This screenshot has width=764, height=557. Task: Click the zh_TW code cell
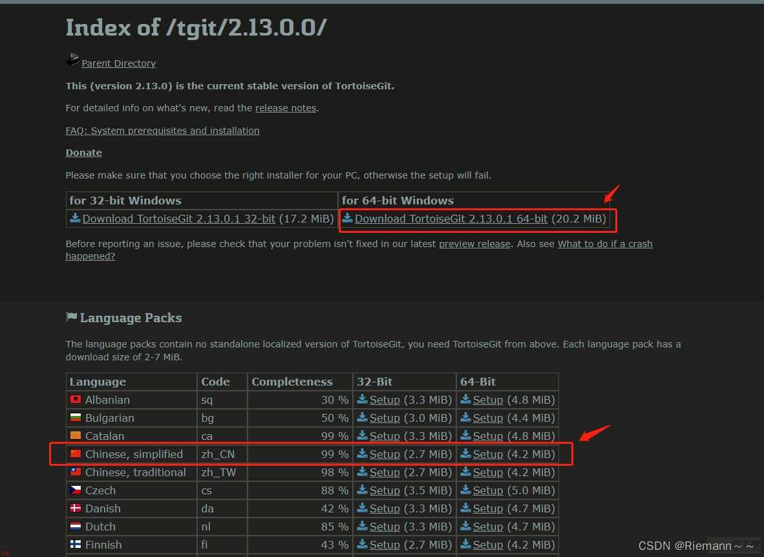(x=222, y=472)
